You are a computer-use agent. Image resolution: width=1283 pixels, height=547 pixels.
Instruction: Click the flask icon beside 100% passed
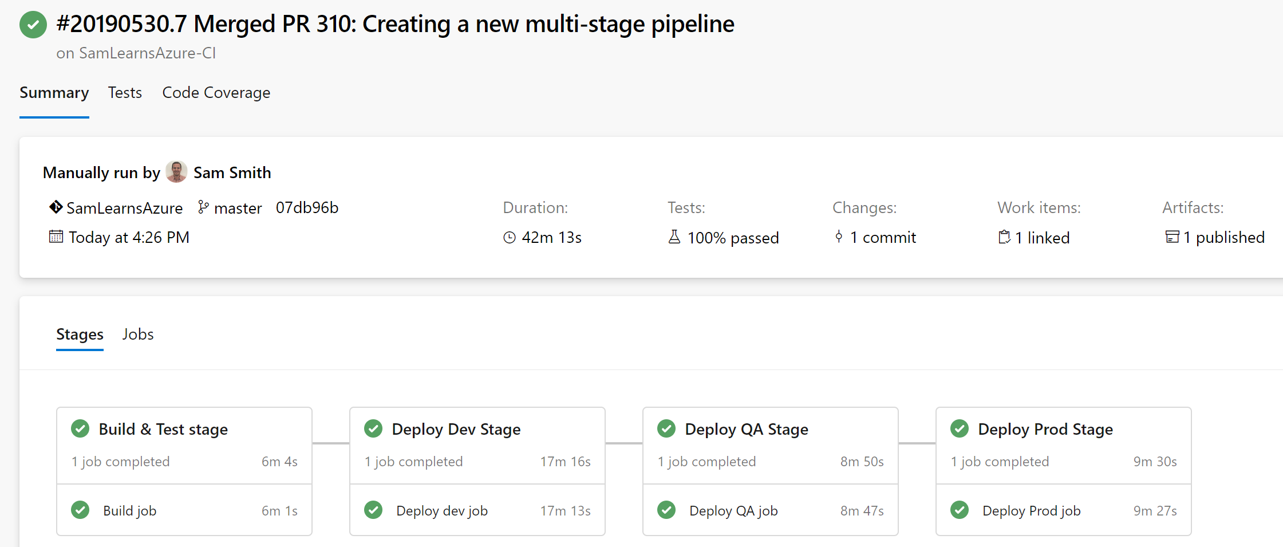point(674,237)
